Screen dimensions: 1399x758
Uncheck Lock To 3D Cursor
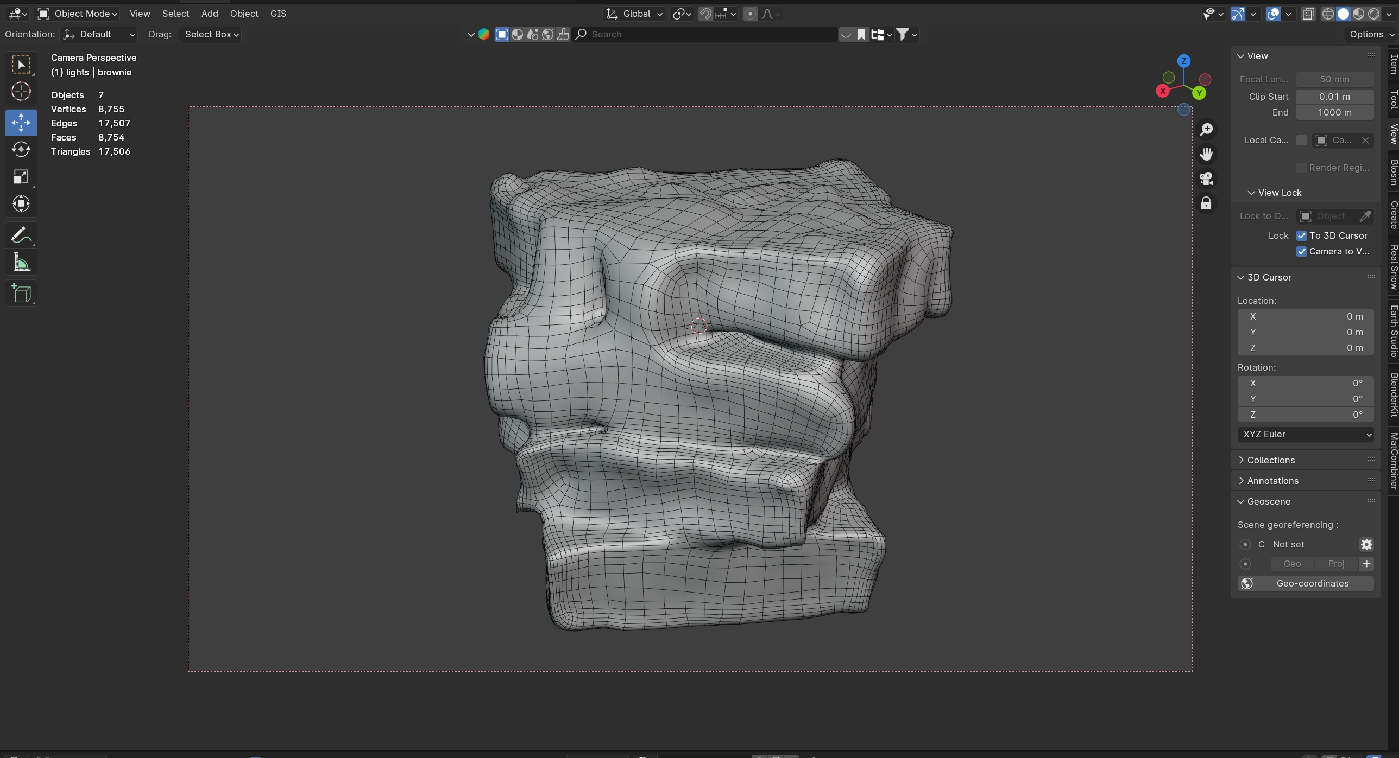[x=1301, y=235]
